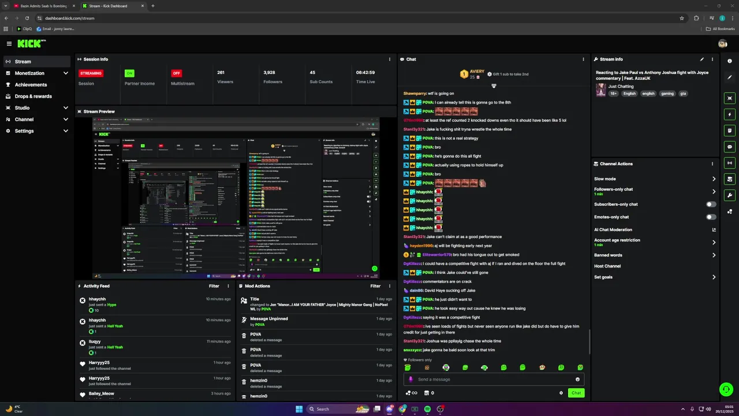Click the infinity points icon below chat
This screenshot has height=416, width=739.
pos(411,393)
